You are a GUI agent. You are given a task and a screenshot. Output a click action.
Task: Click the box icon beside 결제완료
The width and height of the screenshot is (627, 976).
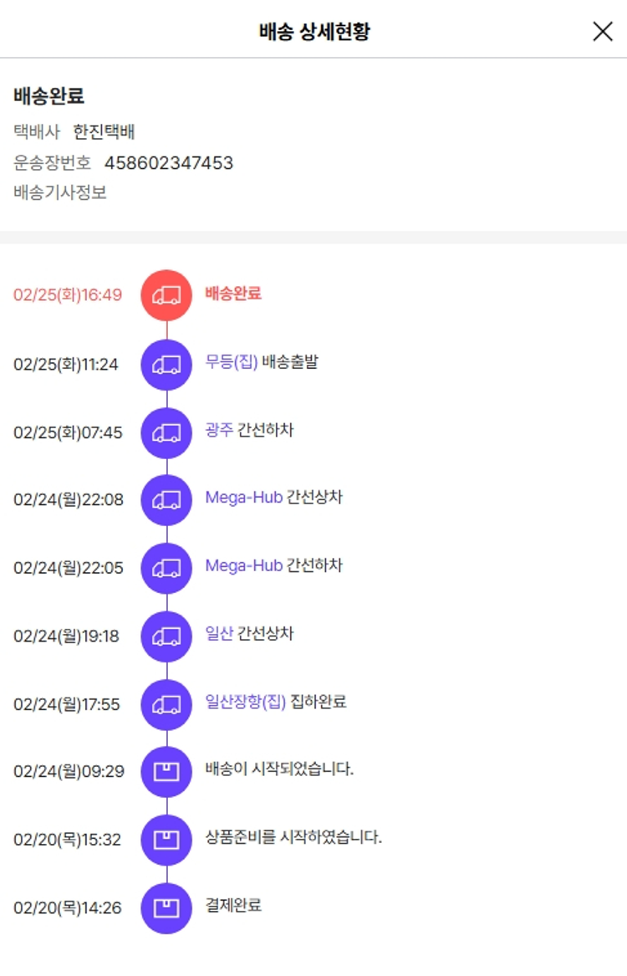(x=166, y=907)
